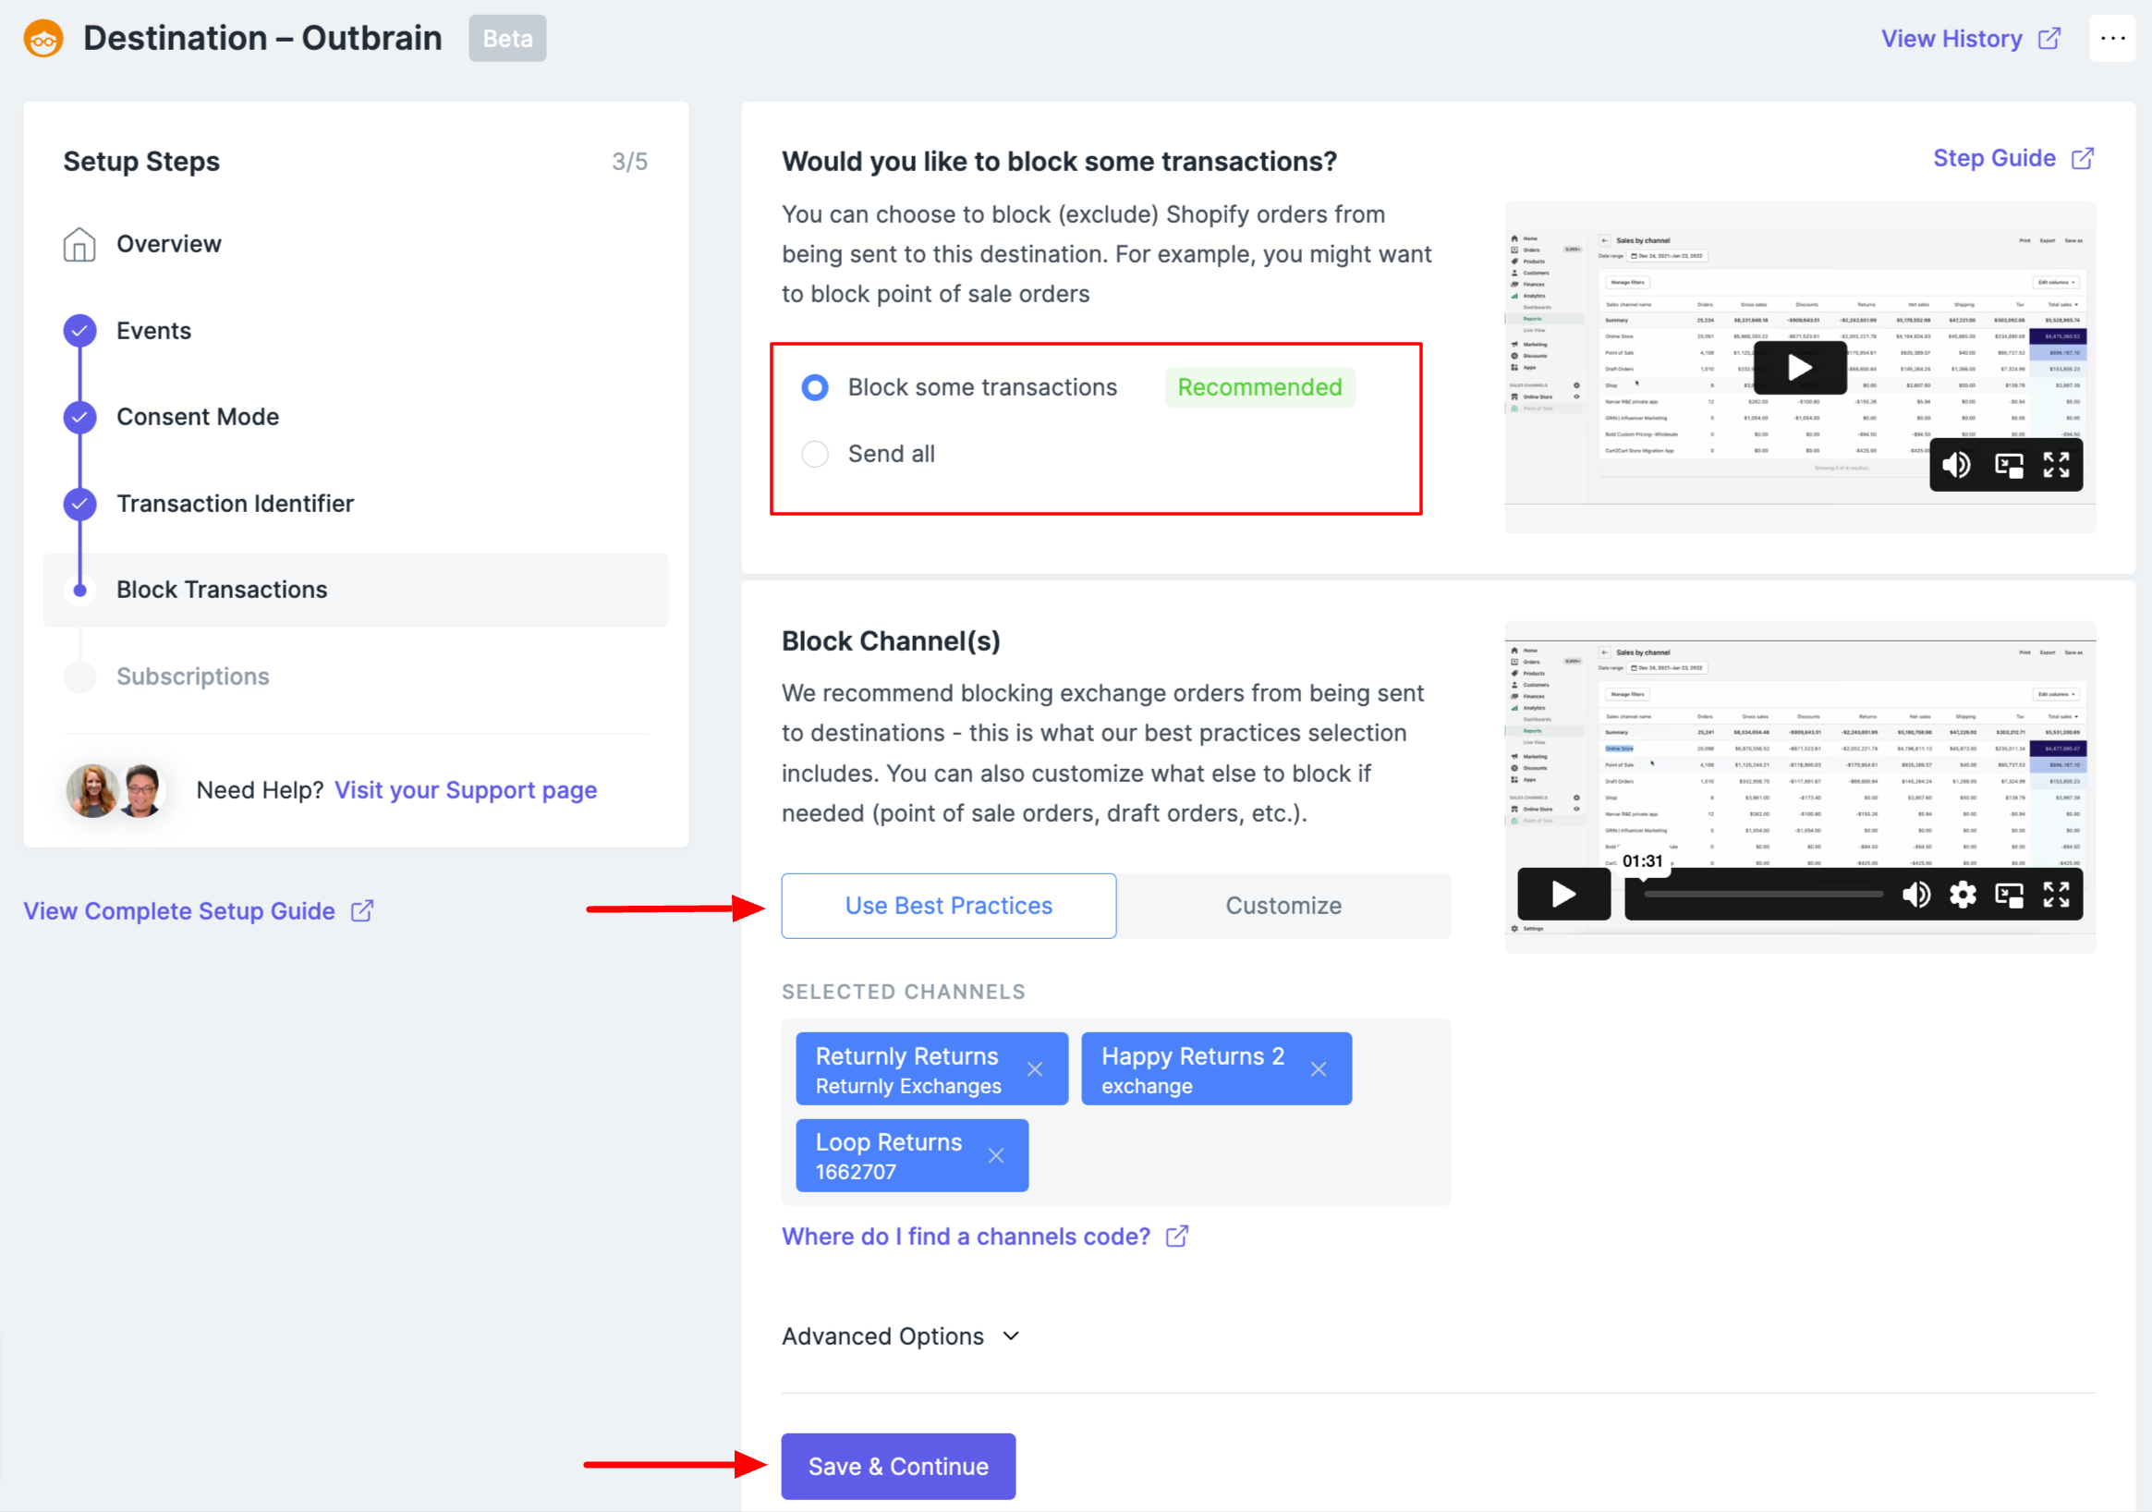The image size is (2152, 1512).
Task: Switch to Use Best Practices tab
Action: click(x=948, y=906)
